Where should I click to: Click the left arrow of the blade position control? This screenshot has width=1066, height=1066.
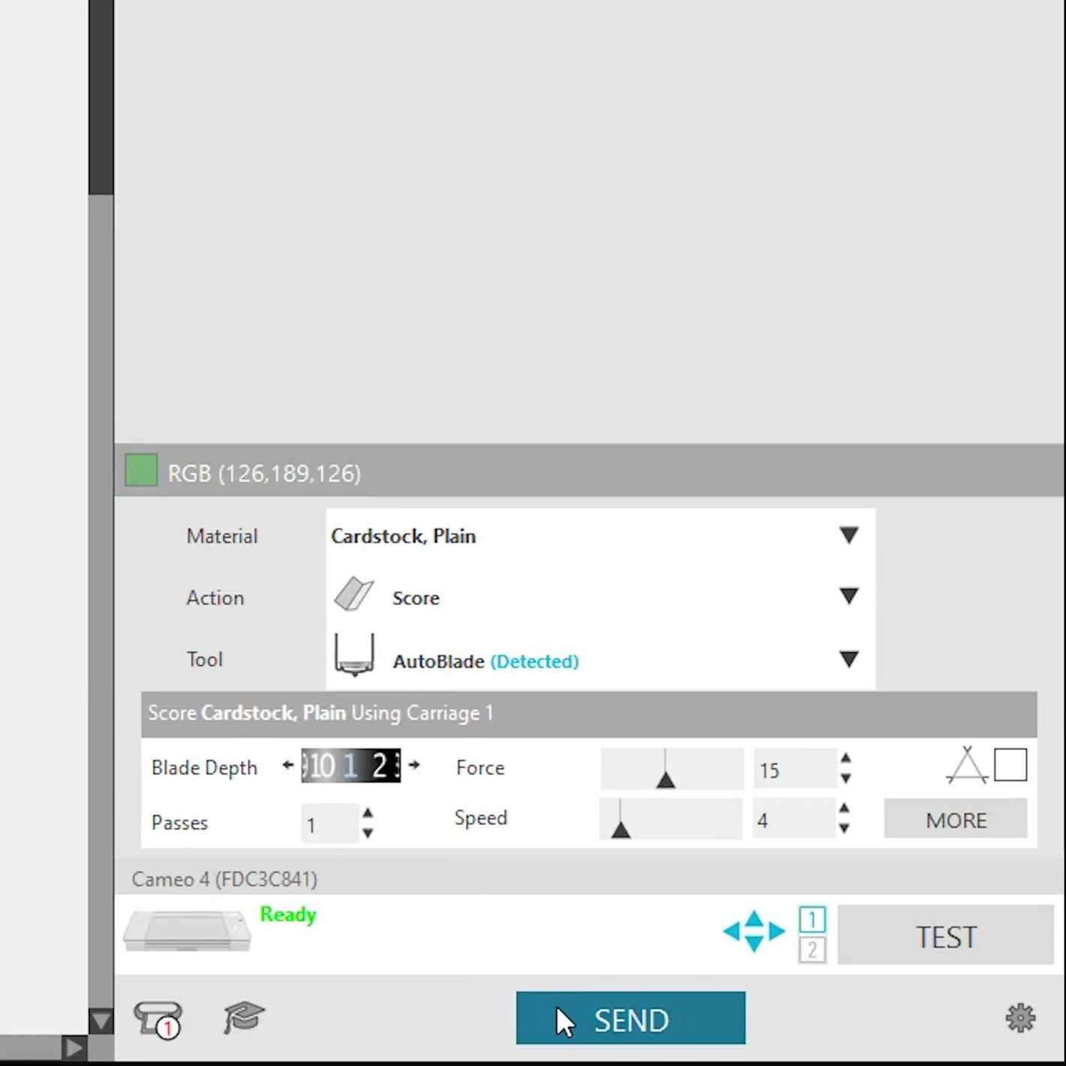[x=731, y=932]
